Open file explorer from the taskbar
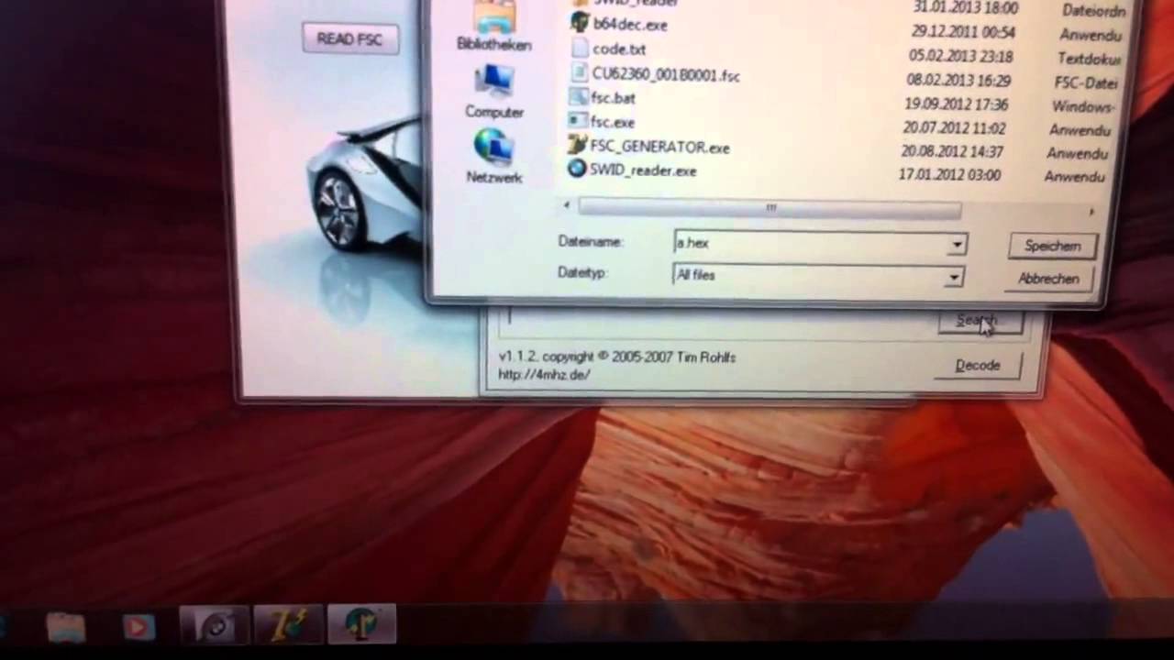 click(x=67, y=628)
